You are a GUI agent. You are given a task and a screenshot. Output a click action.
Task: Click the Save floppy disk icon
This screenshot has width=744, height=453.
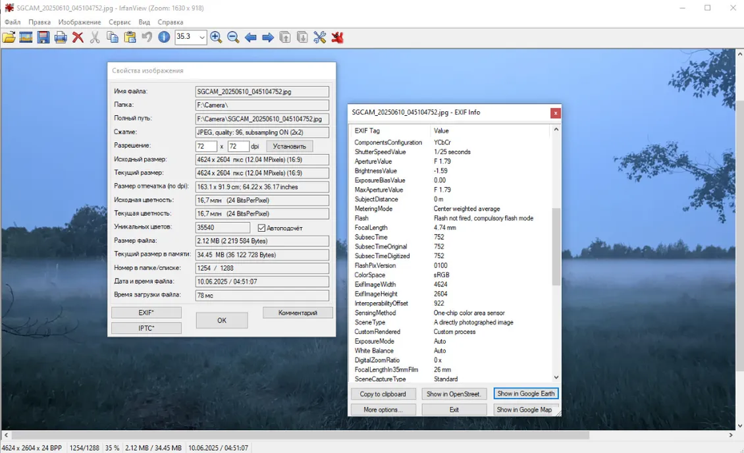43,38
